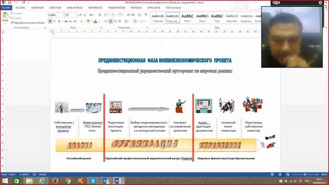329x185 pixels.
Task: Open the RÉVISION ribbon tab
Action: point(136,8)
